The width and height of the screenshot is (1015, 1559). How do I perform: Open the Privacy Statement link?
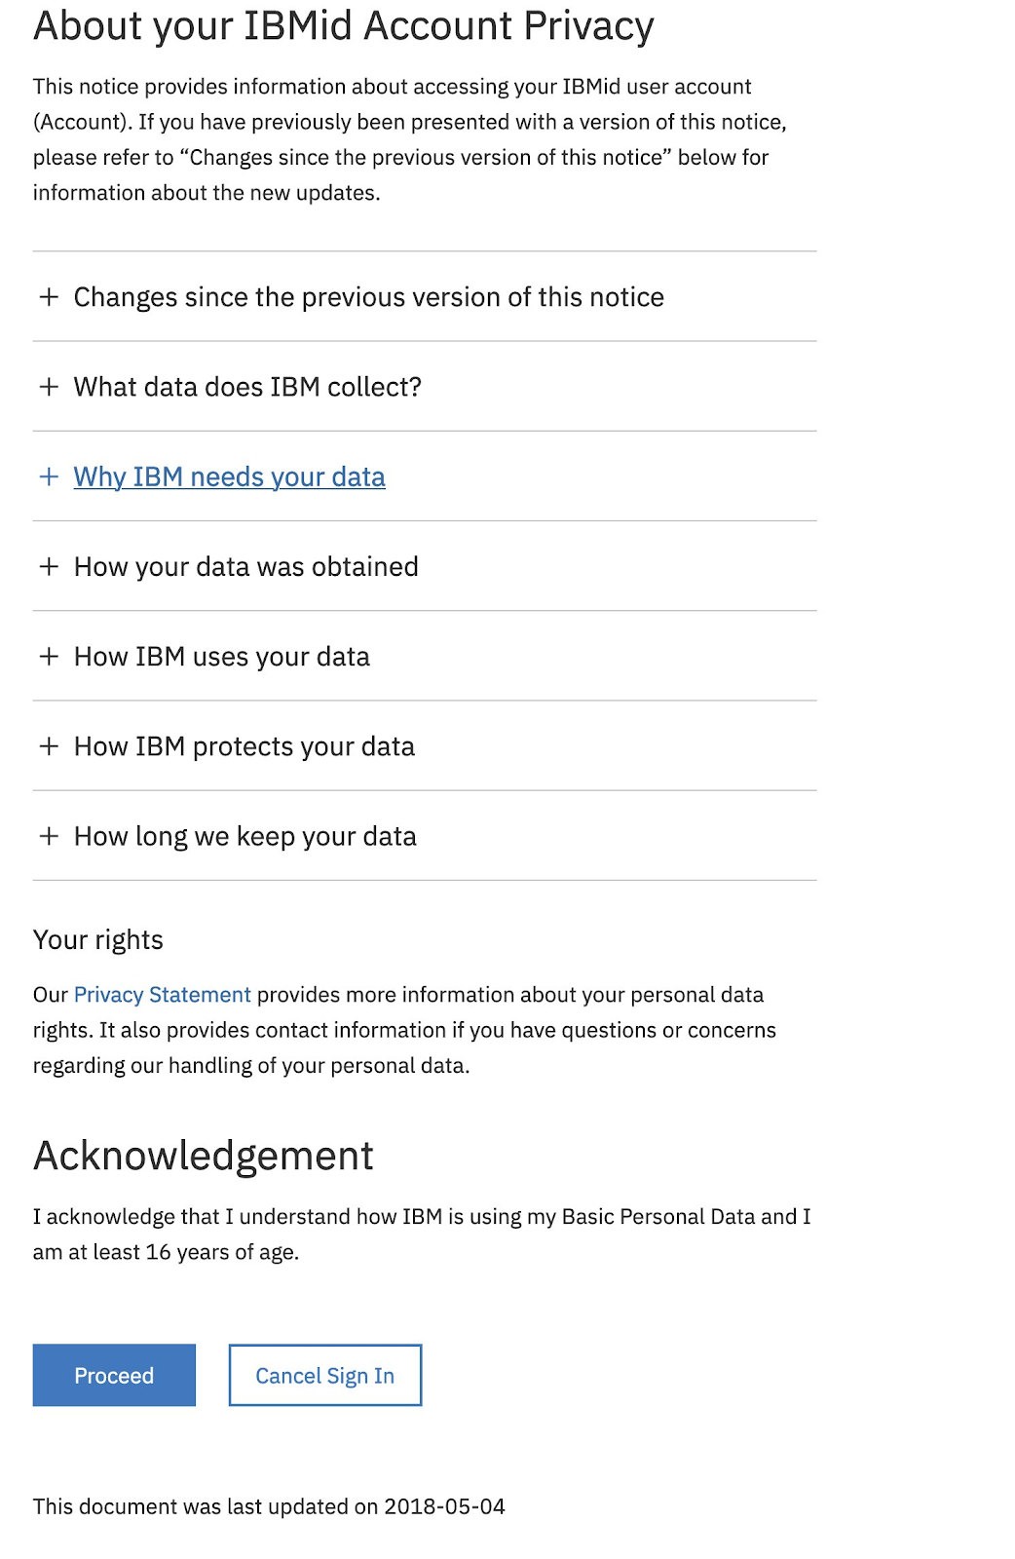162,995
